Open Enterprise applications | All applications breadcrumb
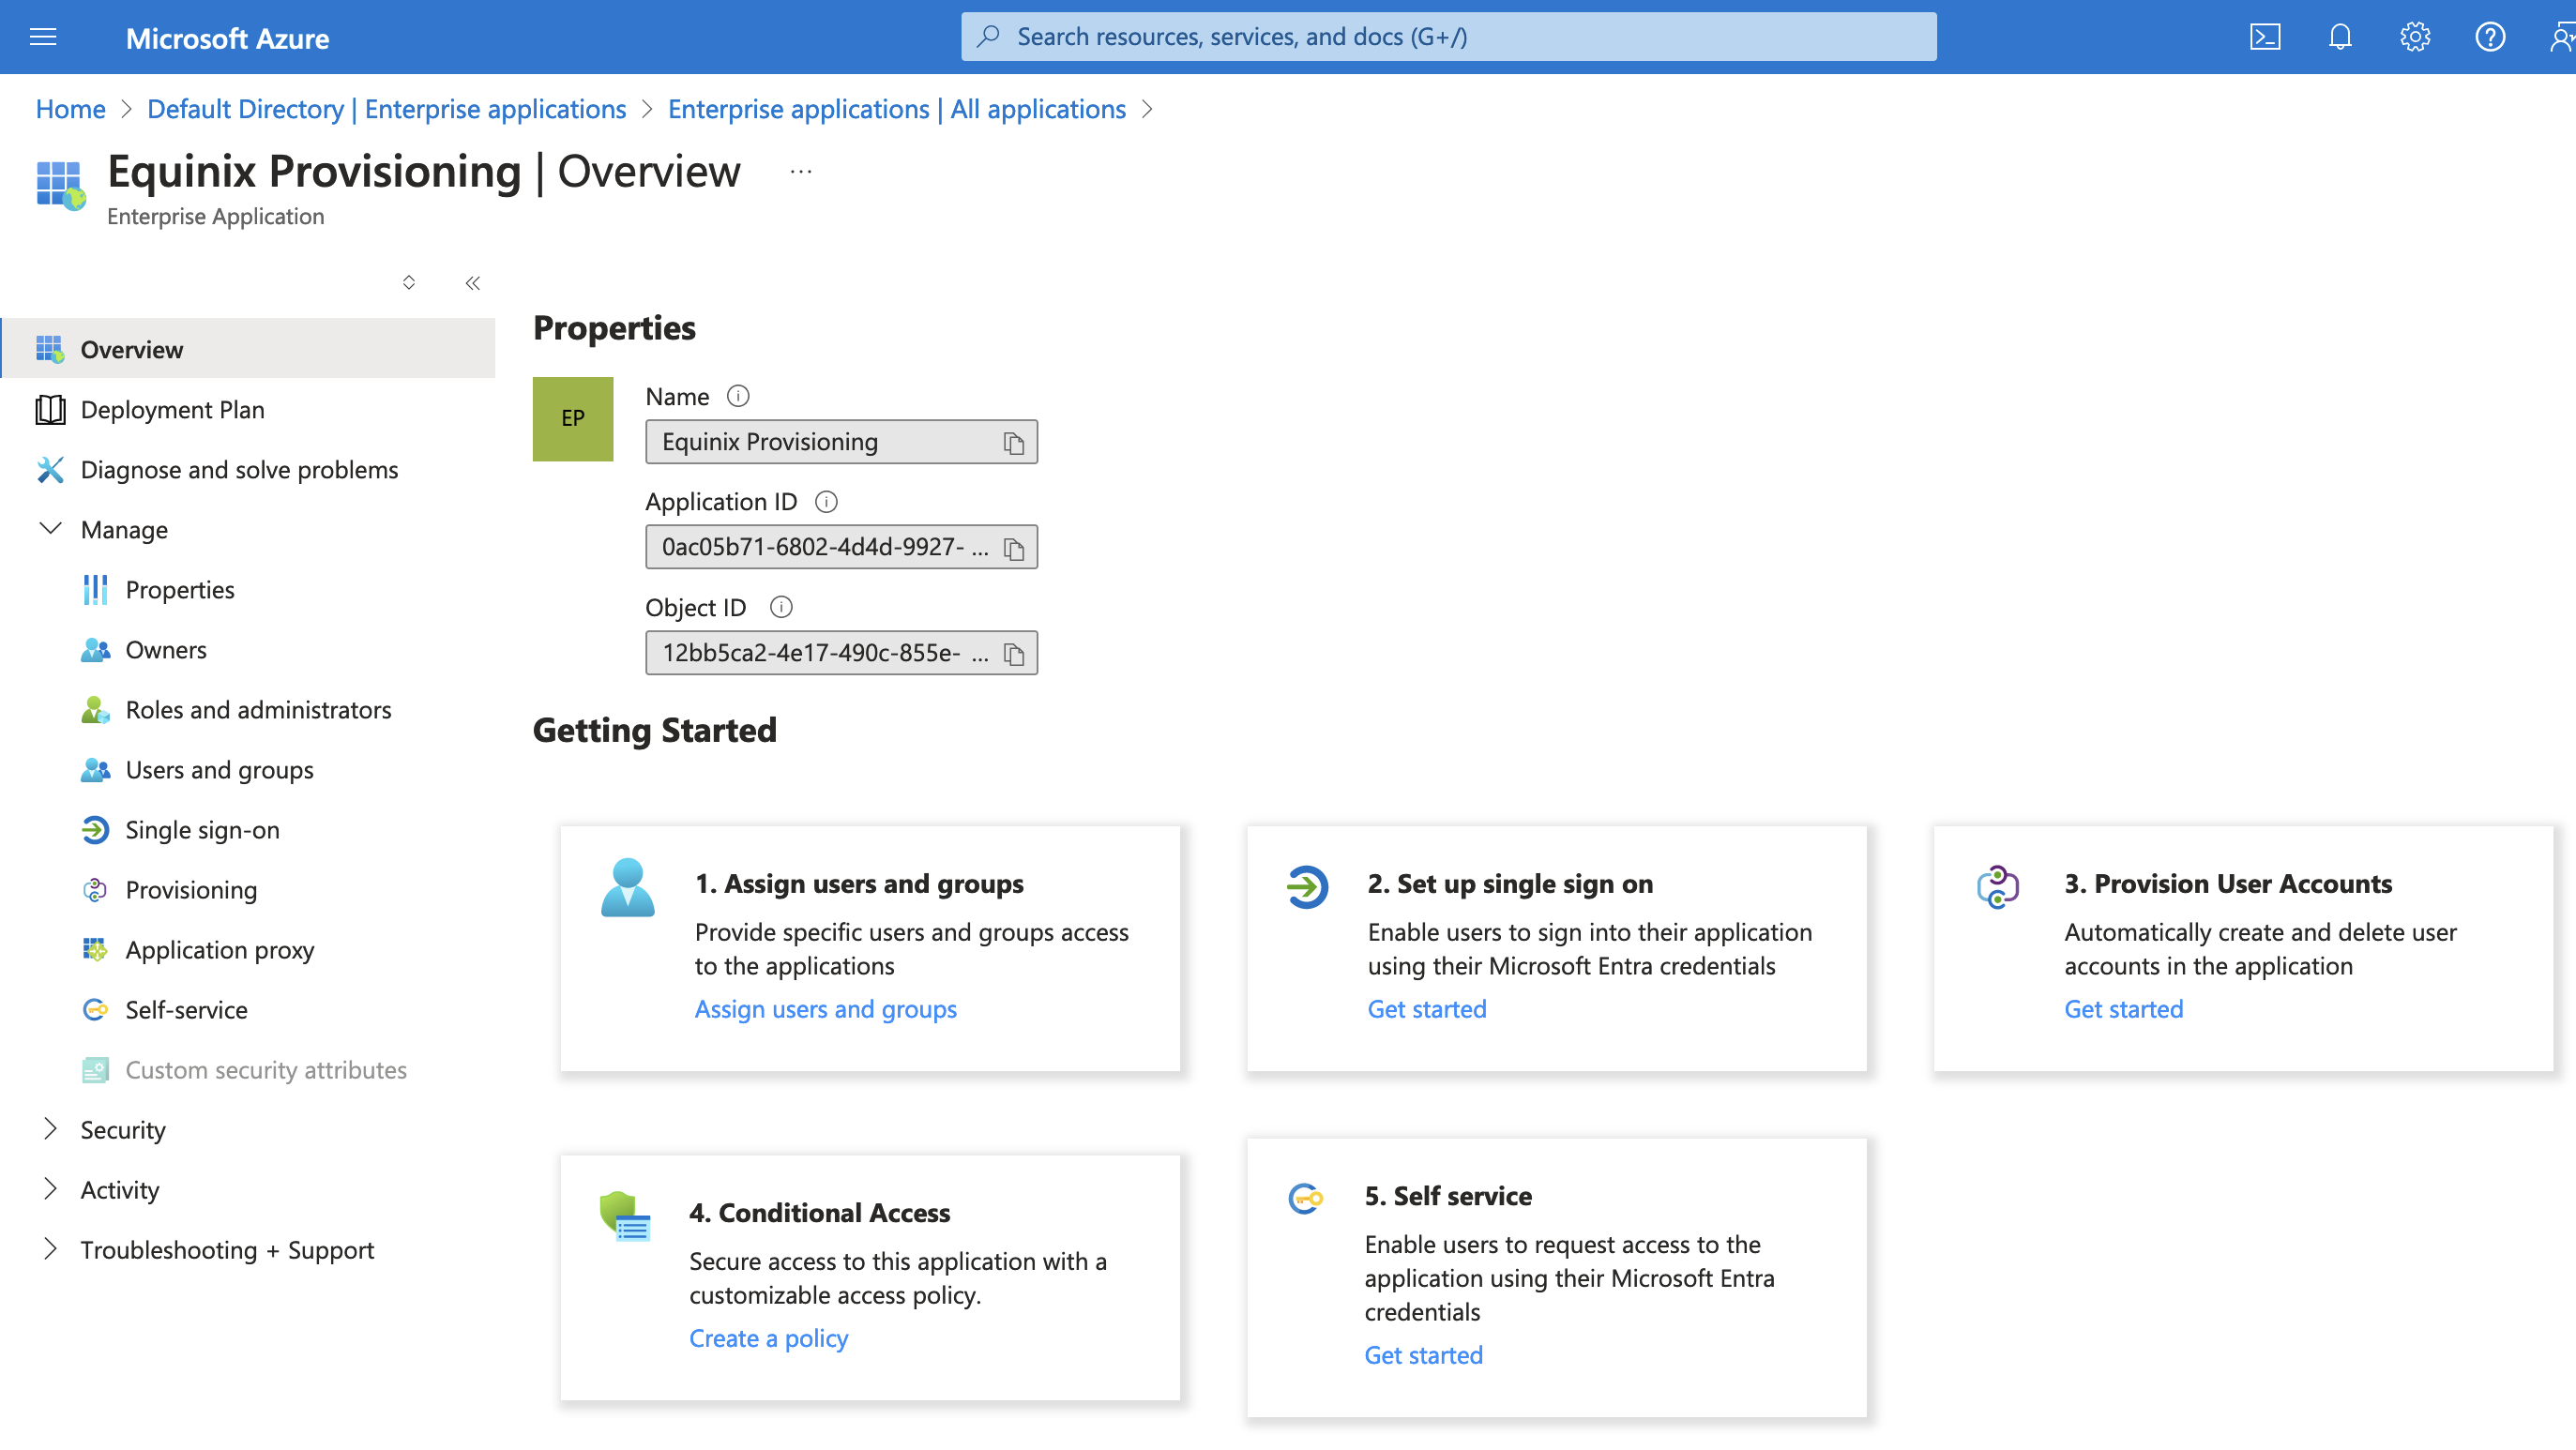The height and width of the screenshot is (1450, 2576). [896, 109]
